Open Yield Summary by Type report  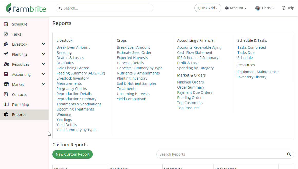(76, 130)
